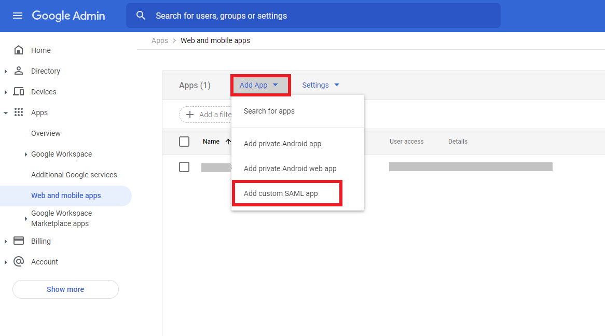Select the checkbox for the listed app
The height and width of the screenshot is (336, 605).
pyautogui.click(x=184, y=167)
